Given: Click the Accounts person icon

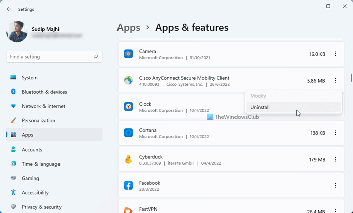Looking at the screenshot, I should pyautogui.click(x=13, y=149).
